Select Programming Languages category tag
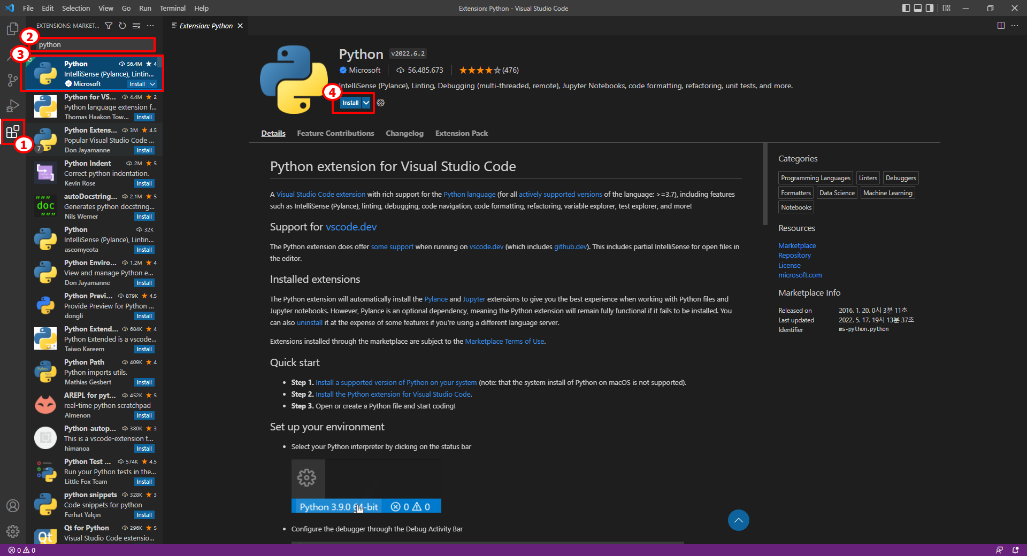 (x=815, y=178)
